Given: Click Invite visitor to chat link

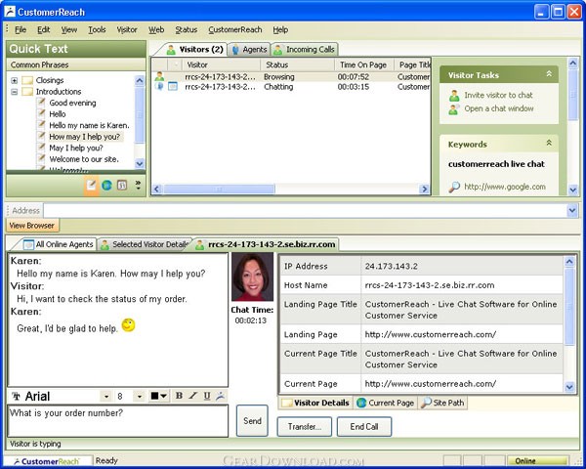Looking at the screenshot, I should point(498,96).
